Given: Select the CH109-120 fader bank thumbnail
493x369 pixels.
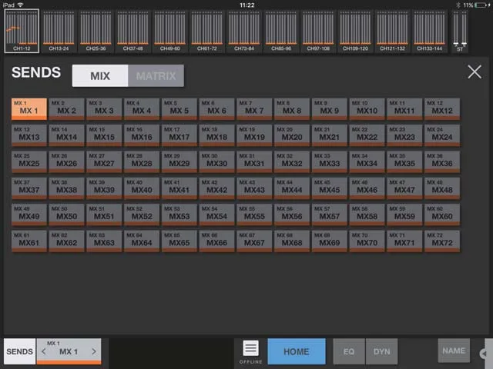Looking at the screenshot, I should click(356, 31).
